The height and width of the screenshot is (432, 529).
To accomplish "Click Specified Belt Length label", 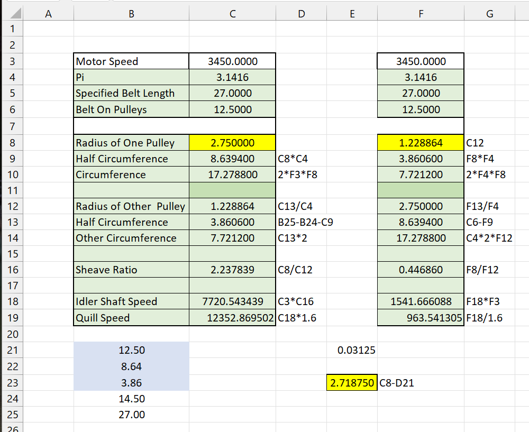I will tap(131, 93).
